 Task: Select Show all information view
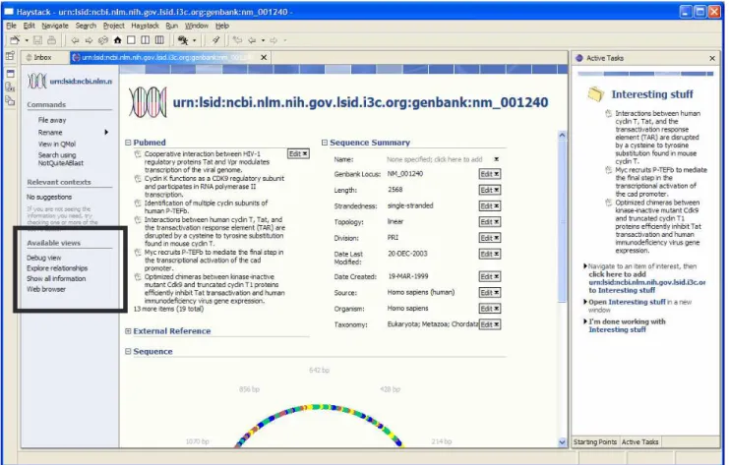[56, 279]
